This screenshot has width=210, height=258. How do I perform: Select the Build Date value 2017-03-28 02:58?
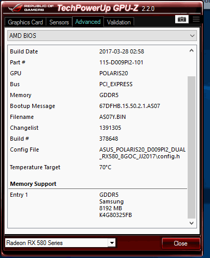tap(122, 51)
